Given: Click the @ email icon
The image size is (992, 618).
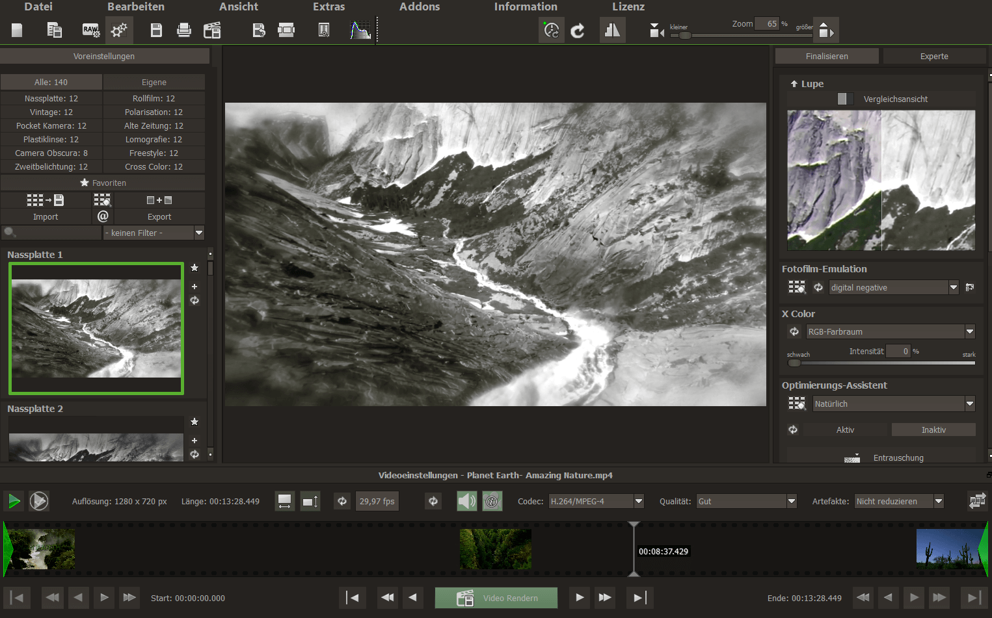Looking at the screenshot, I should (103, 216).
